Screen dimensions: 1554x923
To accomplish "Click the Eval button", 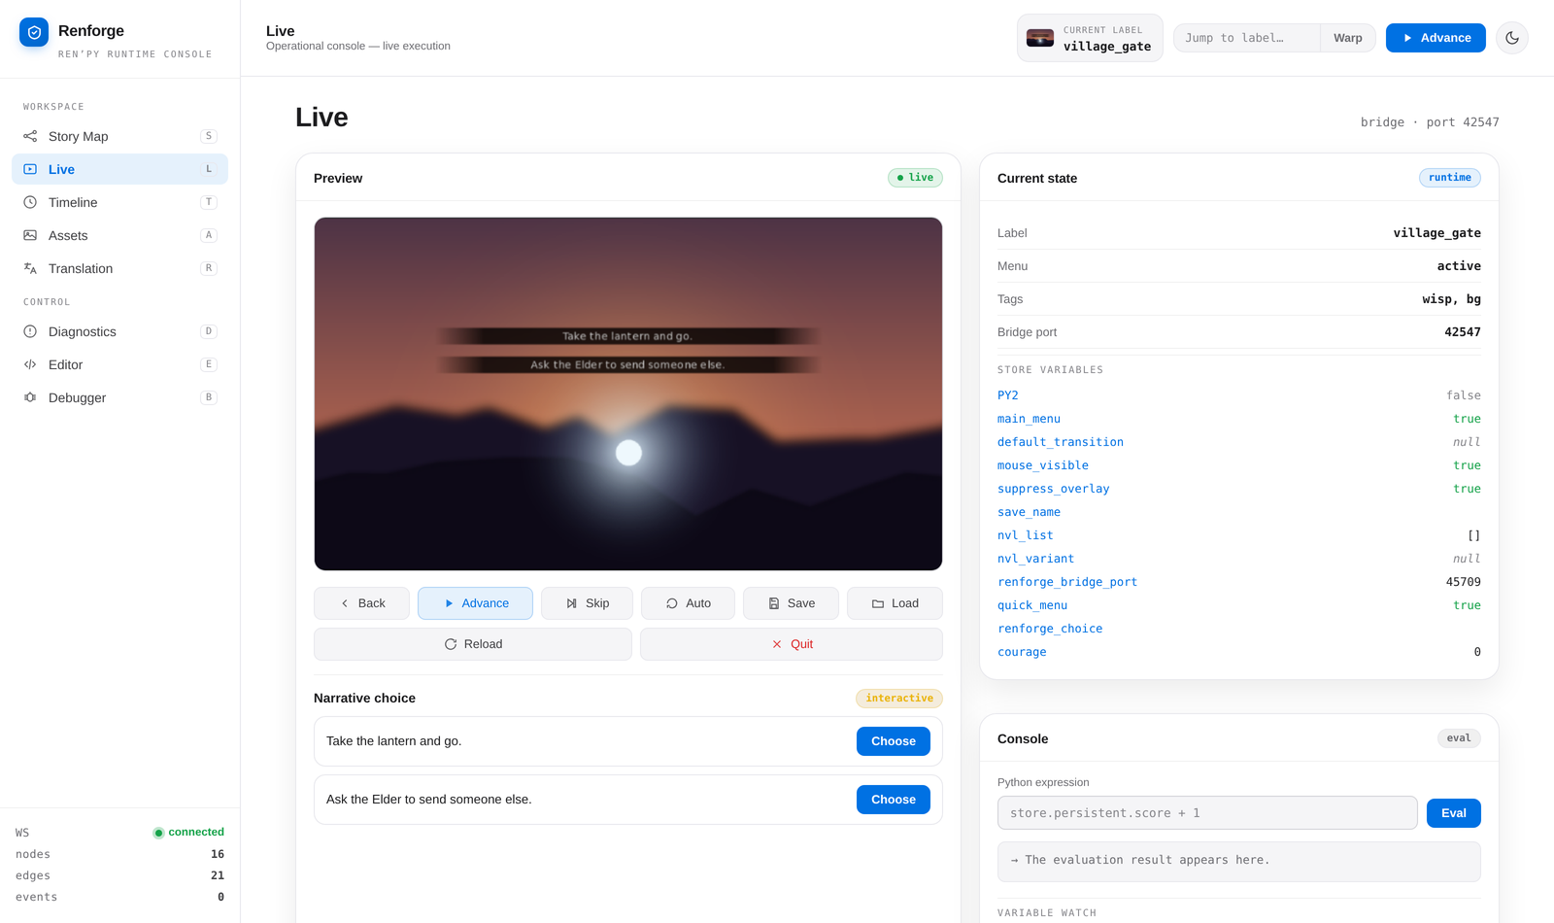I will point(1454,813).
